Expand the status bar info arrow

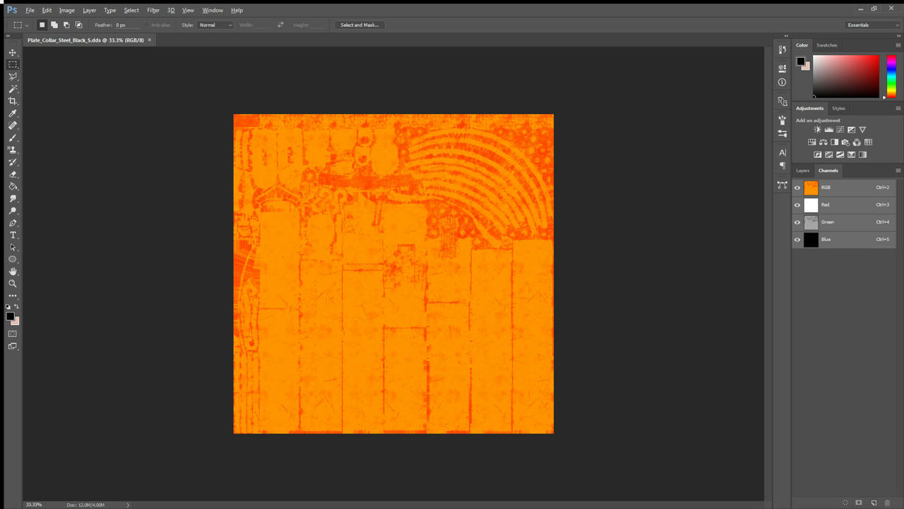click(128, 505)
